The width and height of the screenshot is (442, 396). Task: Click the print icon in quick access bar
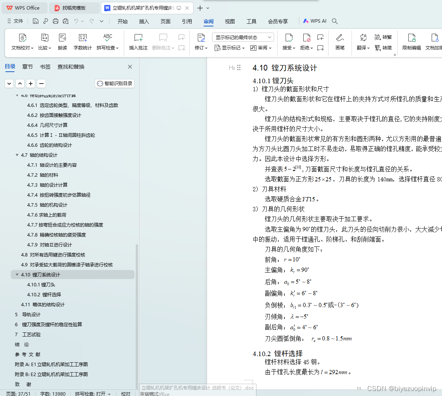[56, 21]
